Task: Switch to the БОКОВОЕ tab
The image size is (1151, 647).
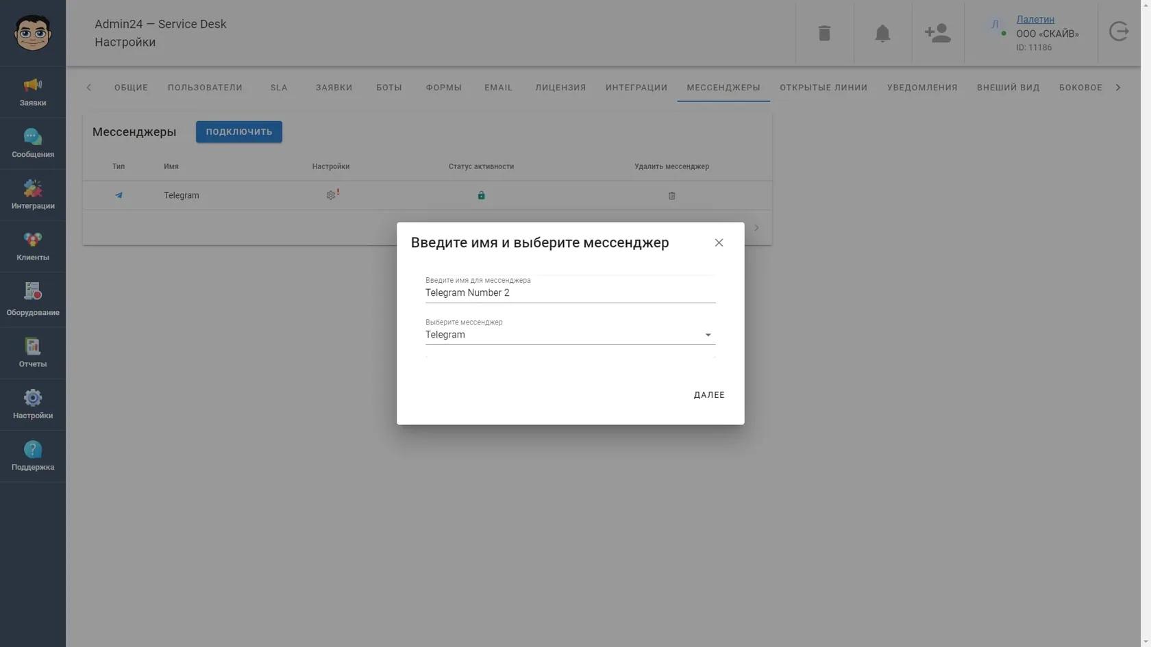Action: pos(1080,88)
